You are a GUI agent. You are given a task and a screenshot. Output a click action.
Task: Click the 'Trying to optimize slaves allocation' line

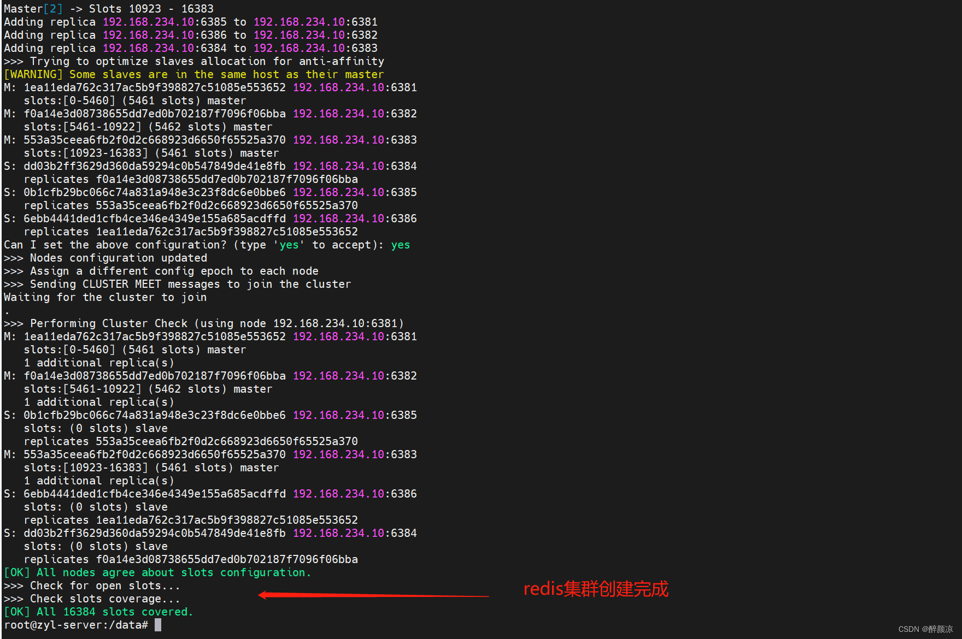coord(194,61)
